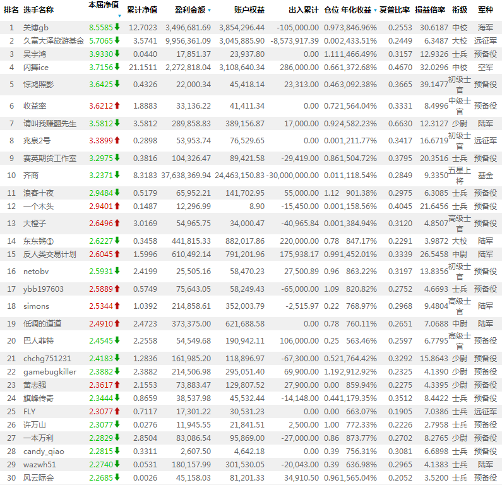The width and height of the screenshot is (502, 485).
Task: Click red up arrow for 一个木头
Action: [x=117, y=206]
